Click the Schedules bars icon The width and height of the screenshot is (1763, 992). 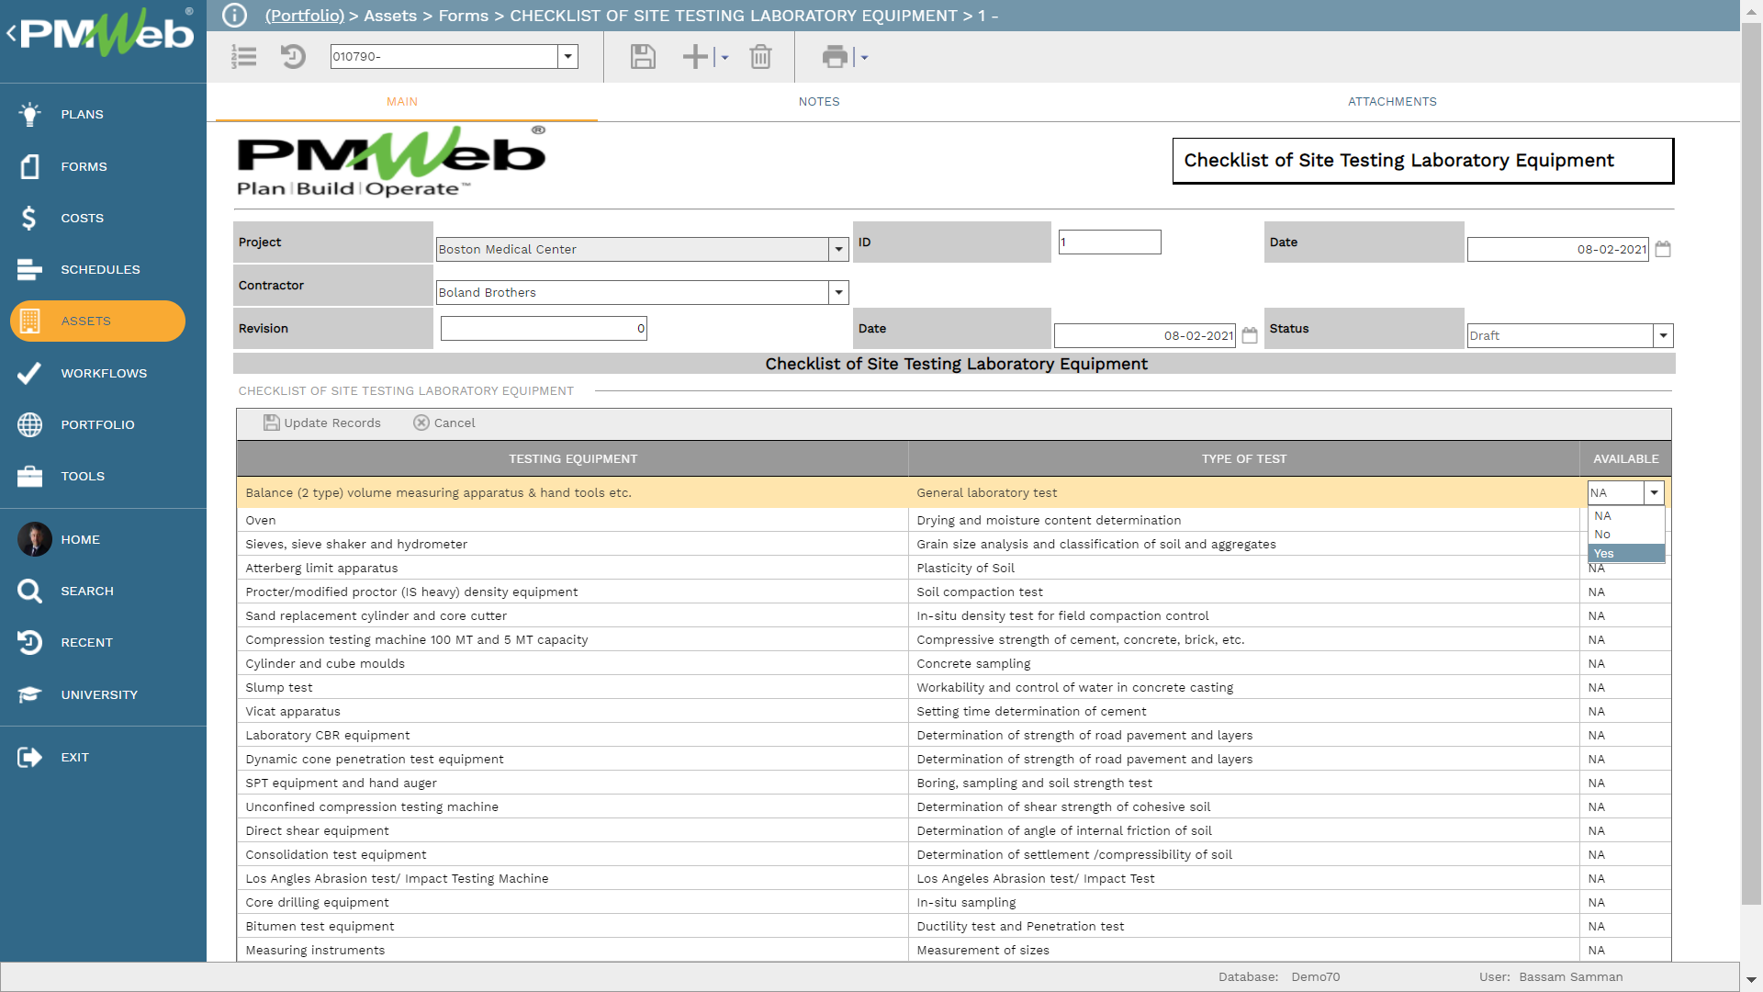[x=29, y=269]
